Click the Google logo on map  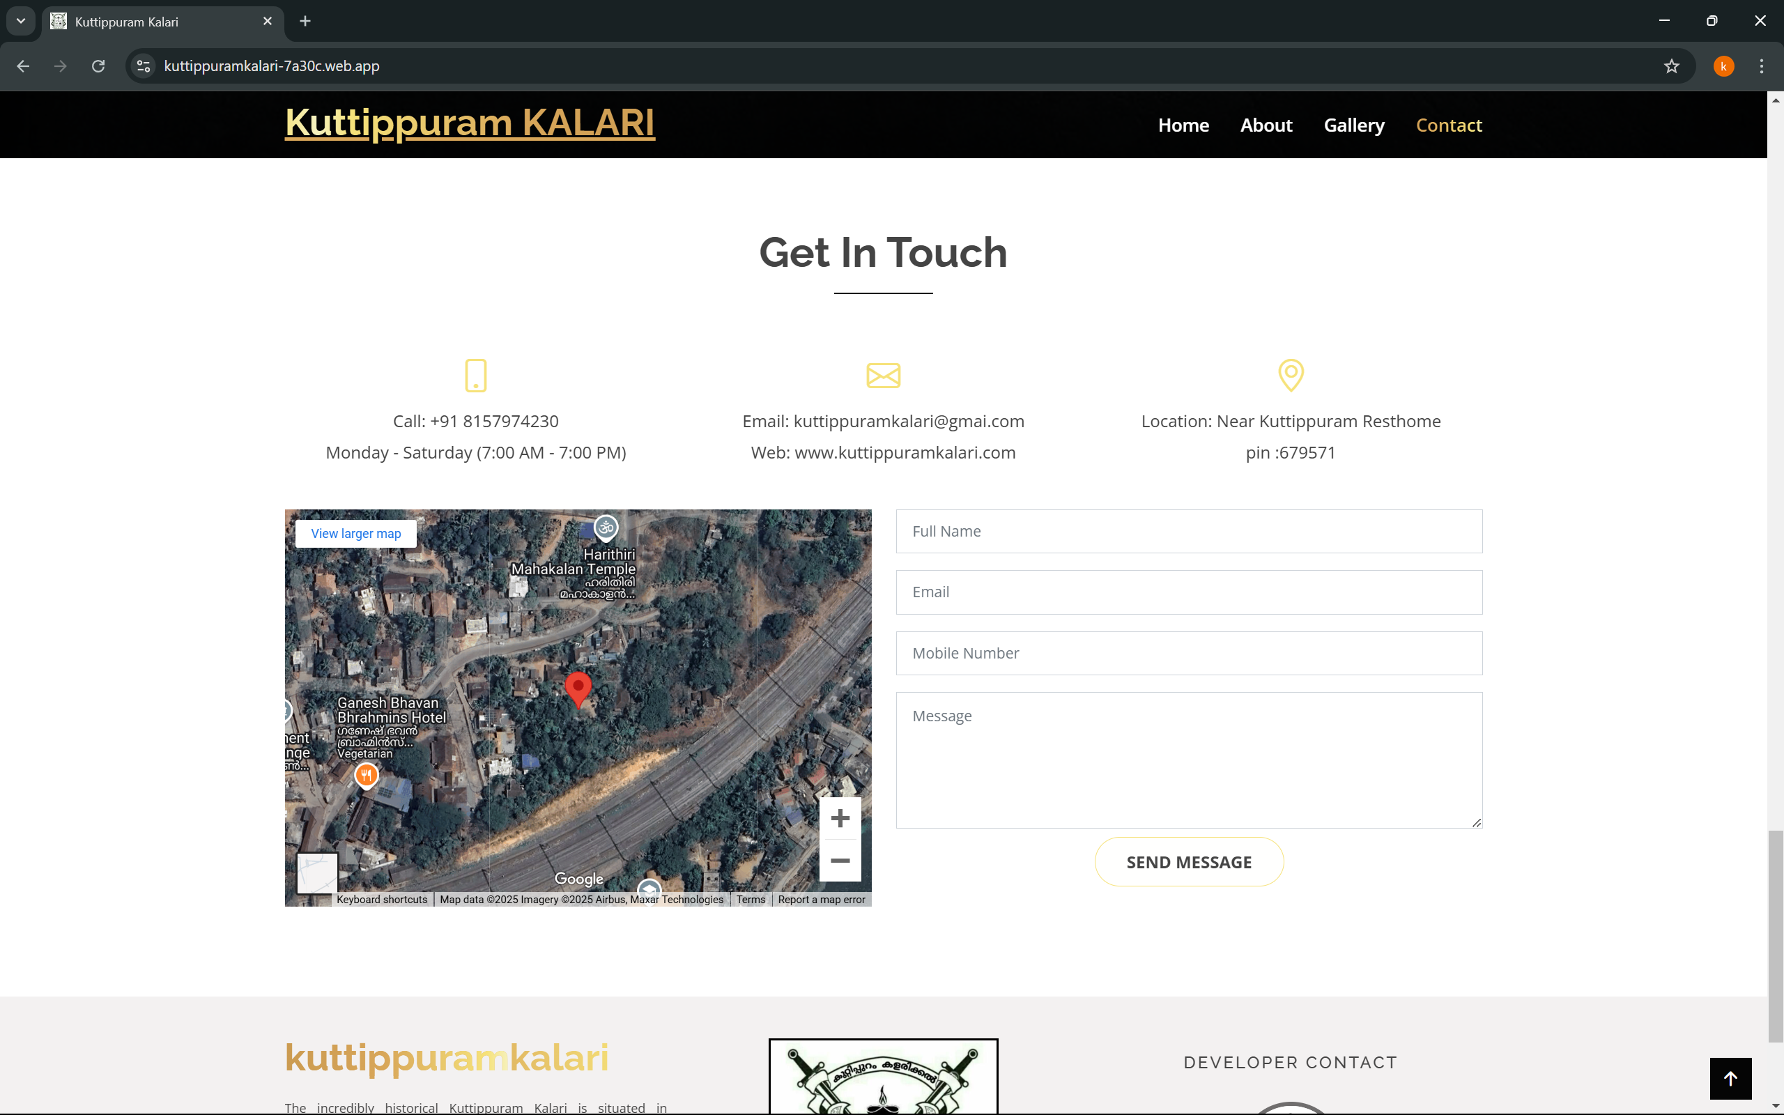[578, 878]
